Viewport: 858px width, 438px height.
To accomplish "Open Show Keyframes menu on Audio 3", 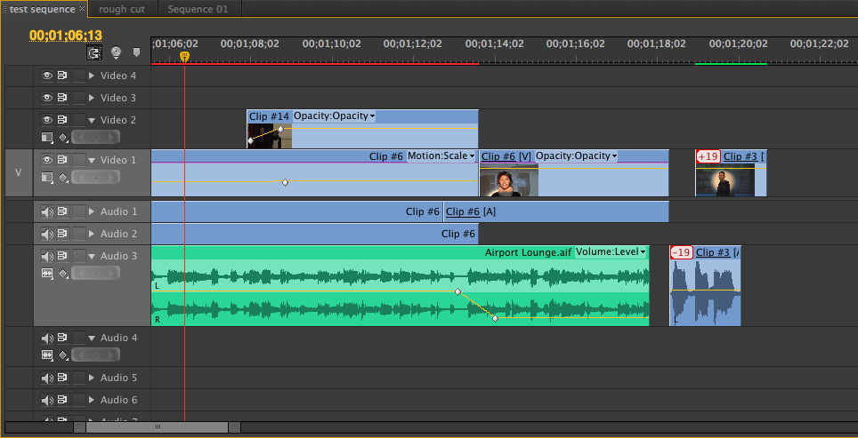I will coord(63,273).
